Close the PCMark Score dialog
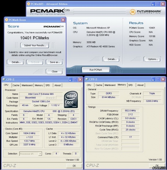Viewport: 167px width, 170px height. (63, 20)
